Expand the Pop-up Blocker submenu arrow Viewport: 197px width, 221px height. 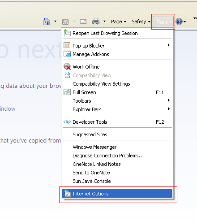pos(169,45)
